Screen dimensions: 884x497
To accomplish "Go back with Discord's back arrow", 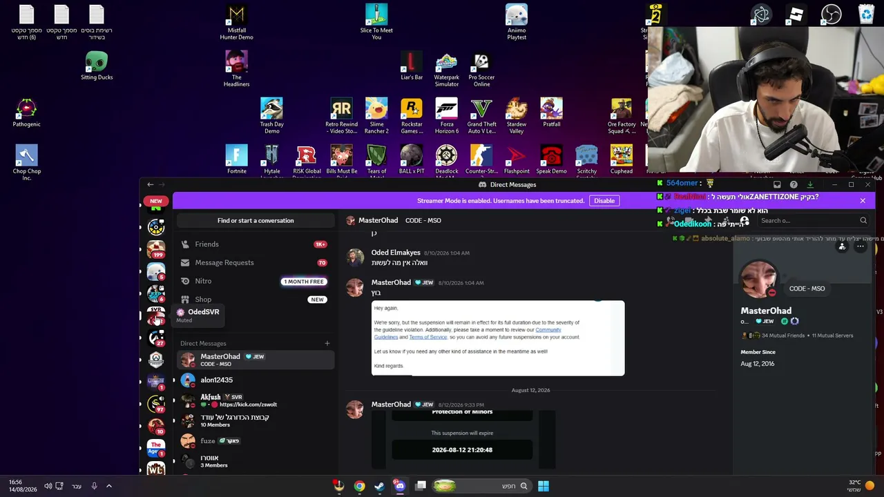I will (150, 184).
